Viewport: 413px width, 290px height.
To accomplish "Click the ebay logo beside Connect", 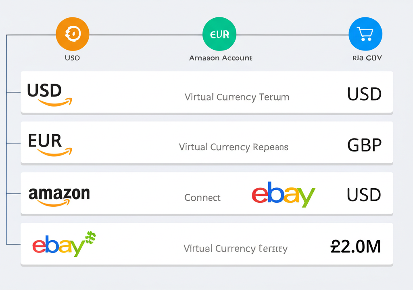I will [283, 195].
